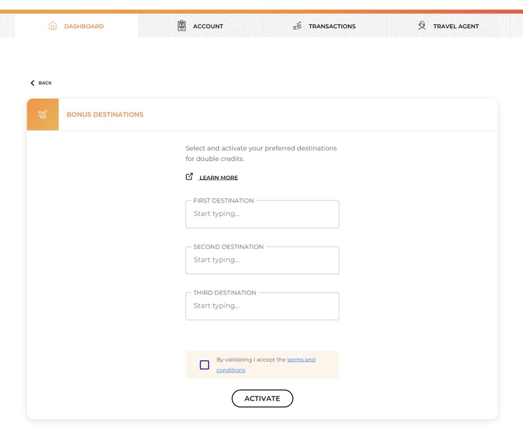Click the Dashboard home icon
This screenshot has height=442, width=523.
pyautogui.click(x=53, y=25)
